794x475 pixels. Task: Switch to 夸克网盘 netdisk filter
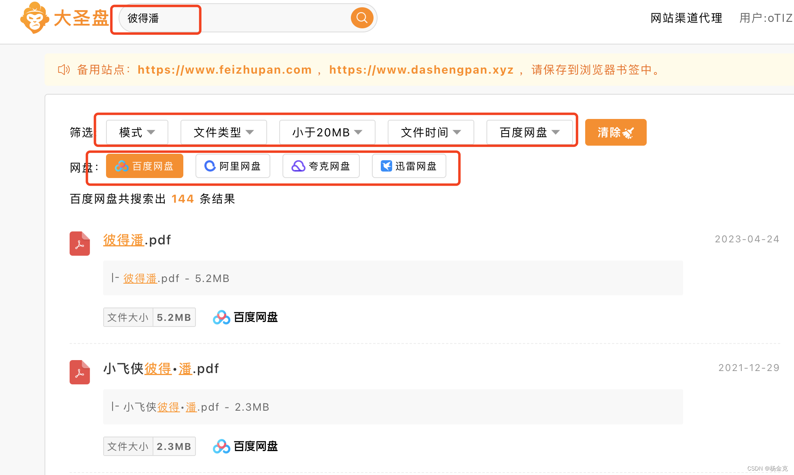coord(321,166)
